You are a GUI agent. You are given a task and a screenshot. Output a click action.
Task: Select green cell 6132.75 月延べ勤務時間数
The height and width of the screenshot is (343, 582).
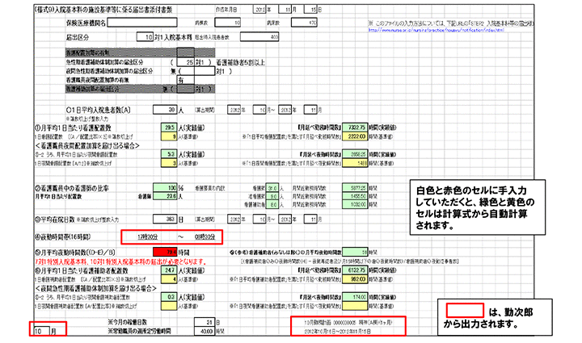(x=355, y=270)
